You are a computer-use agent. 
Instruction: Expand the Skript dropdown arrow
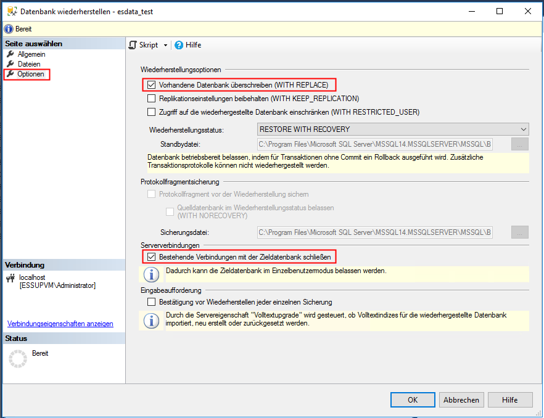(165, 45)
